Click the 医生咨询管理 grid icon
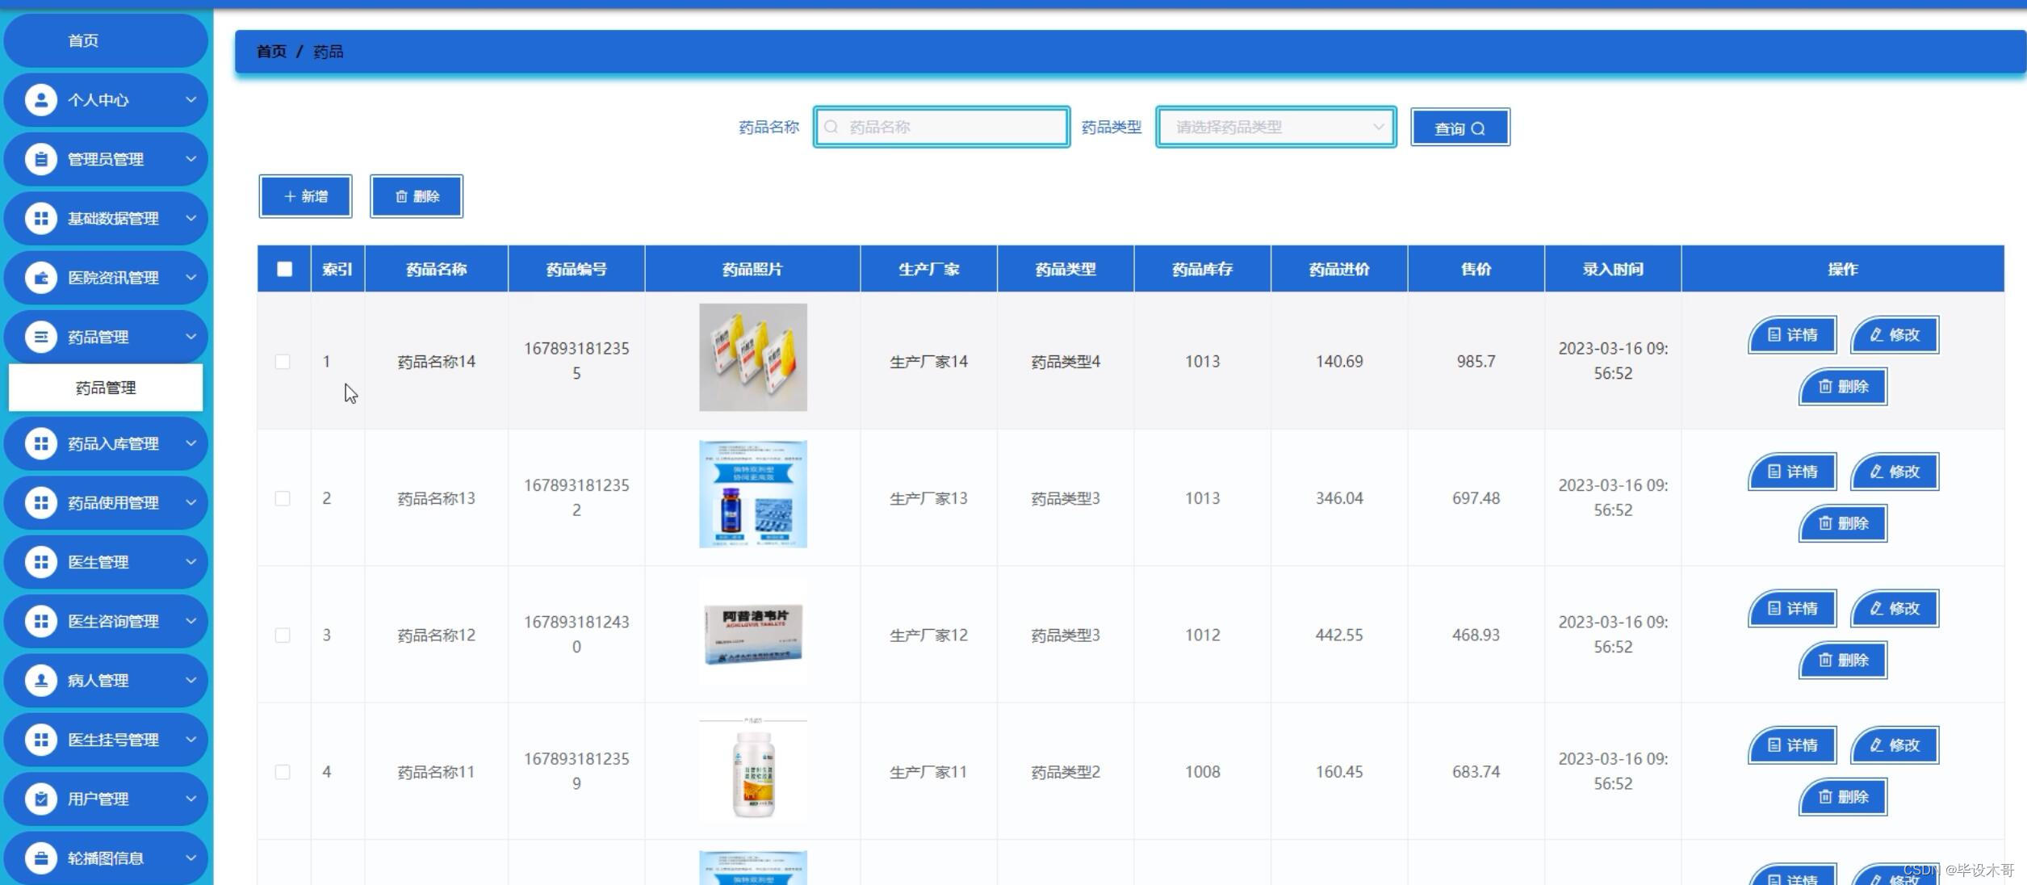Viewport: 2027px width, 885px height. pyautogui.click(x=40, y=621)
